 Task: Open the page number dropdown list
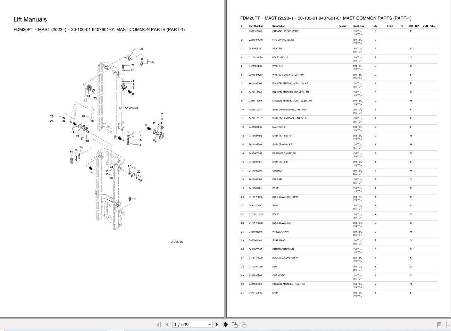coord(210,324)
